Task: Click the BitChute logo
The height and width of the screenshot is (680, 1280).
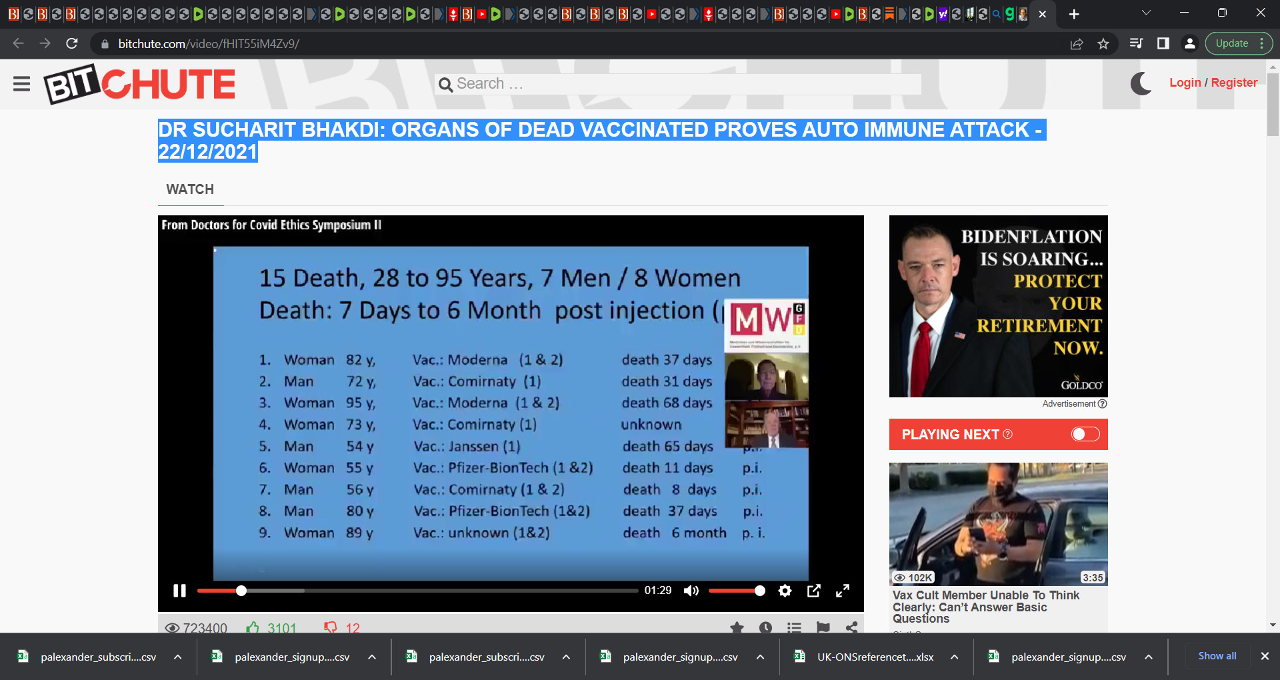Action: 140,84
